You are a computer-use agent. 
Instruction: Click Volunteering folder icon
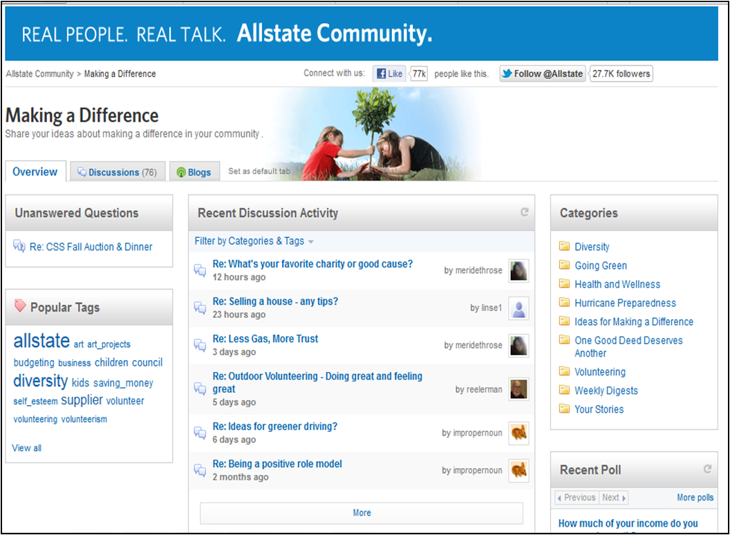pyautogui.click(x=564, y=370)
